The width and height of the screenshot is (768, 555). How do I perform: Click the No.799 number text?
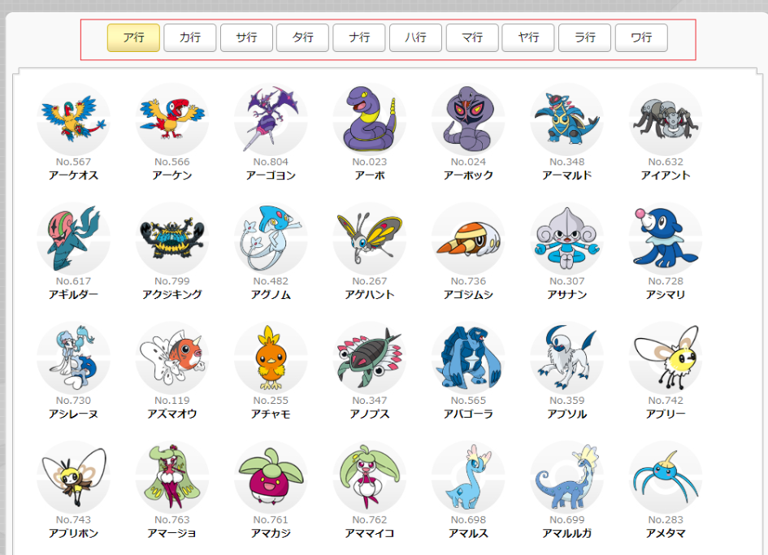tap(172, 281)
